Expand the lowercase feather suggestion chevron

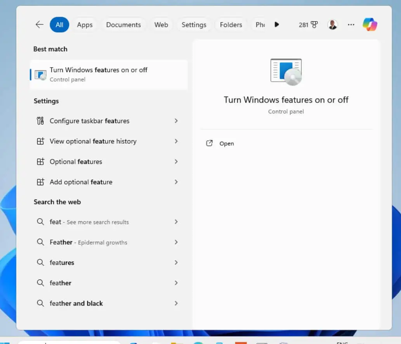coord(176,283)
